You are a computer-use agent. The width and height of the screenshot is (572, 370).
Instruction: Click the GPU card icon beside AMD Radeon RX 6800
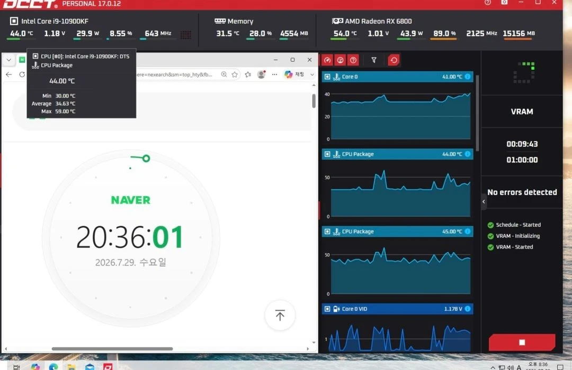point(337,21)
